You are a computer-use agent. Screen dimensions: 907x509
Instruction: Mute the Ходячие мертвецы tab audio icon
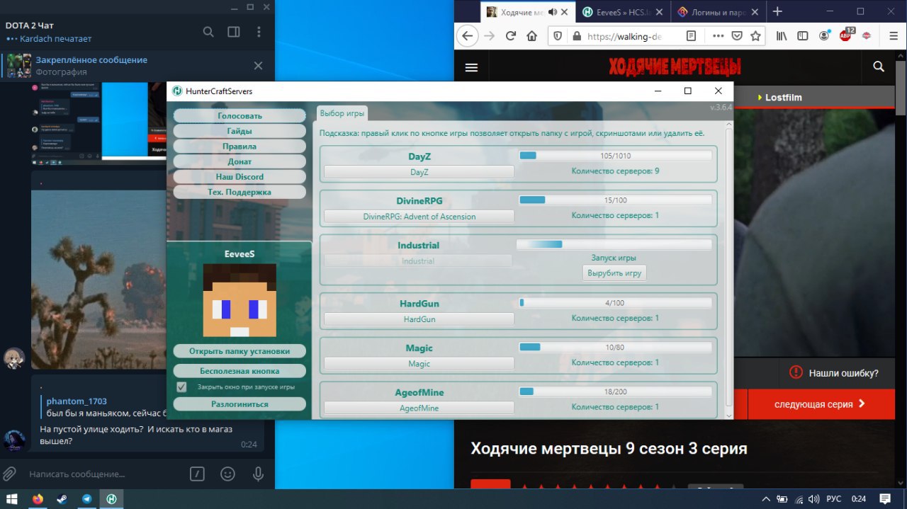(553, 12)
